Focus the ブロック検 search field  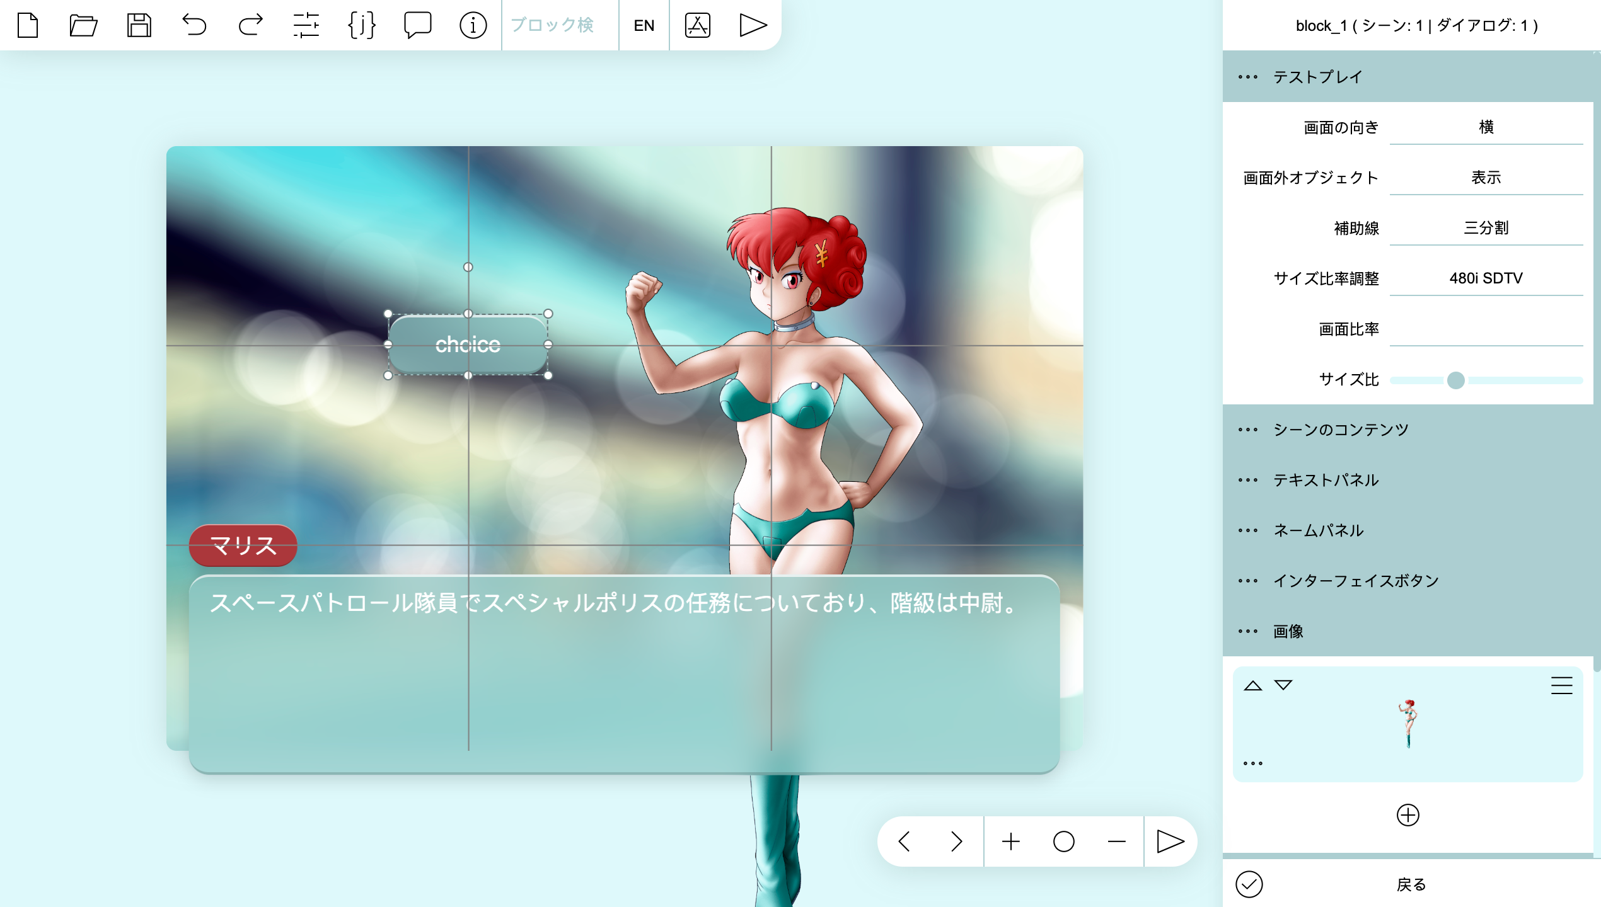[x=560, y=25]
